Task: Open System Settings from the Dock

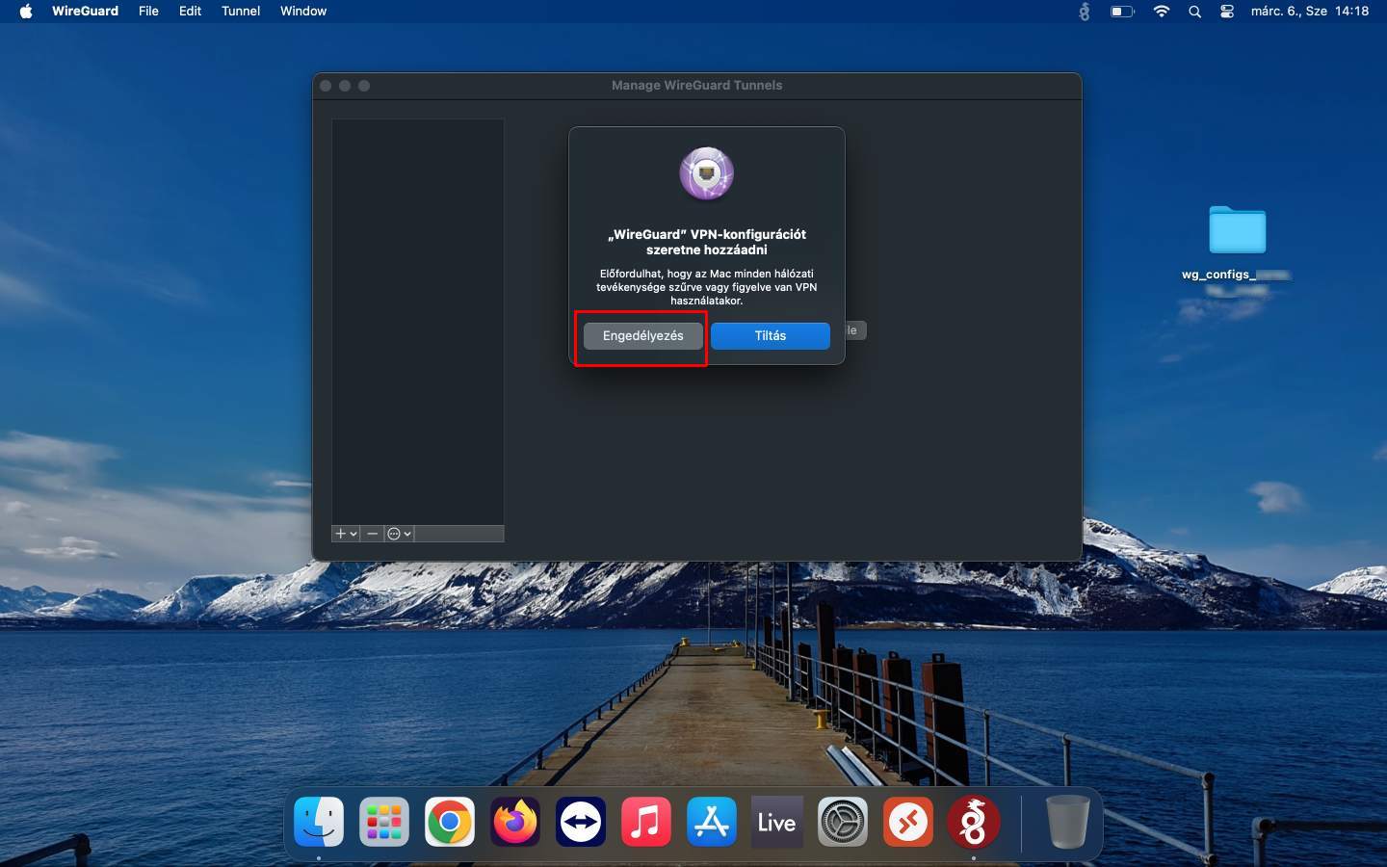Action: click(x=843, y=822)
